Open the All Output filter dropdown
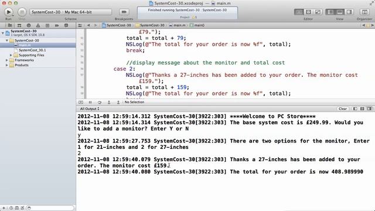The height and width of the screenshot is (211, 375). coord(90,109)
